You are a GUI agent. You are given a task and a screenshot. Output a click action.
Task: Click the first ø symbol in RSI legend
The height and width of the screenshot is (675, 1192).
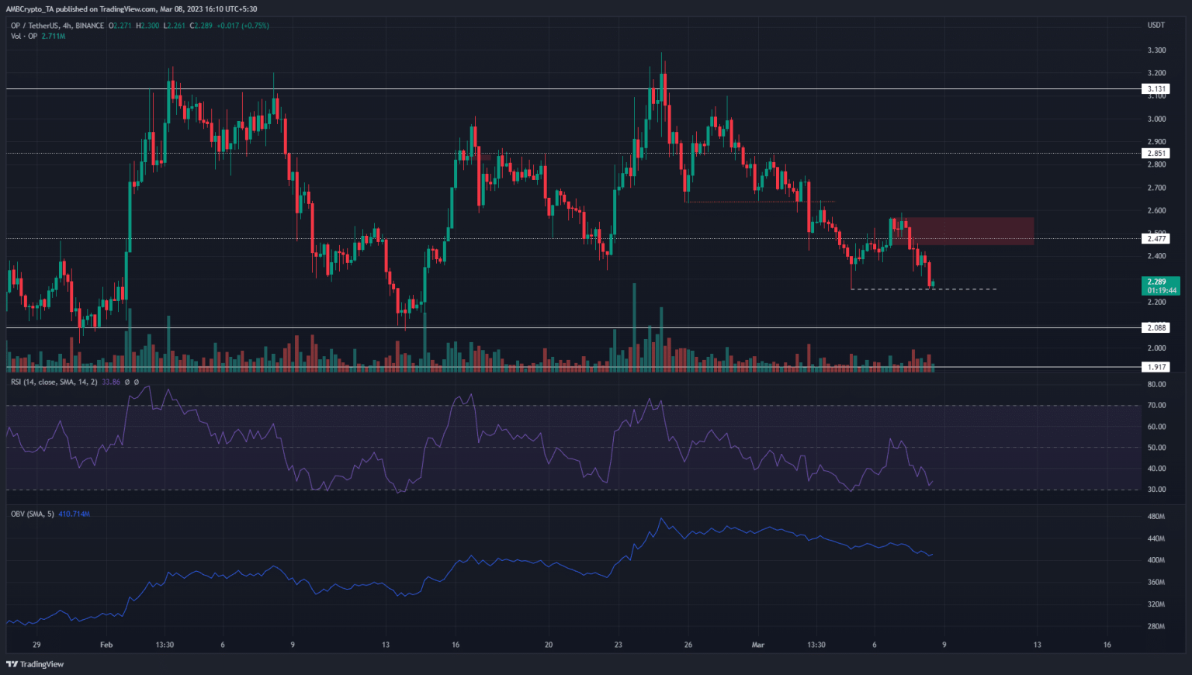tap(127, 382)
